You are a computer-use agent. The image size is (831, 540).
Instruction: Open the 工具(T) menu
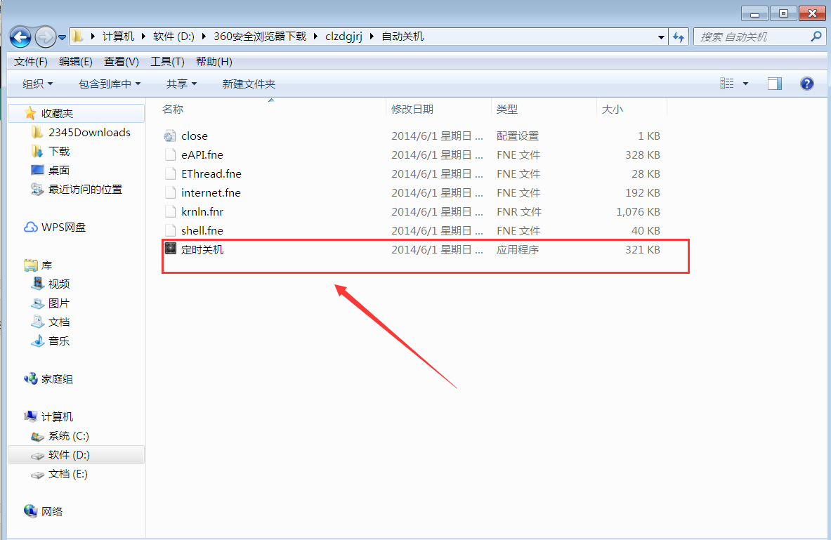coord(166,61)
